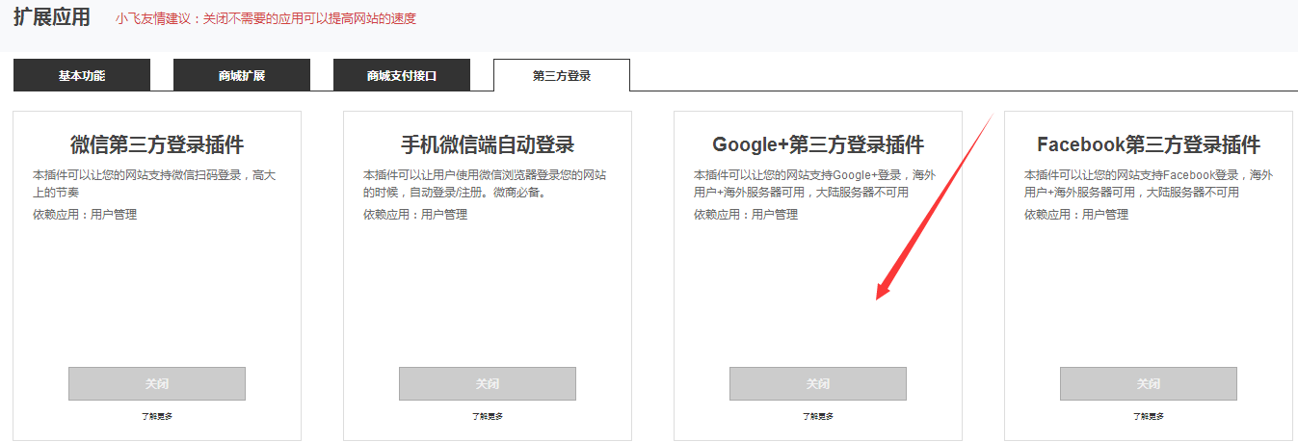Click 依赖应用：用户管理 in 微信第三方登录插件 card
The width and height of the screenshot is (1298, 442).
(85, 214)
